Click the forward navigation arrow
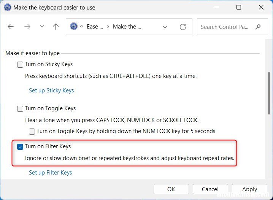Viewport: 273px width, 200px height. [x=27, y=27]
